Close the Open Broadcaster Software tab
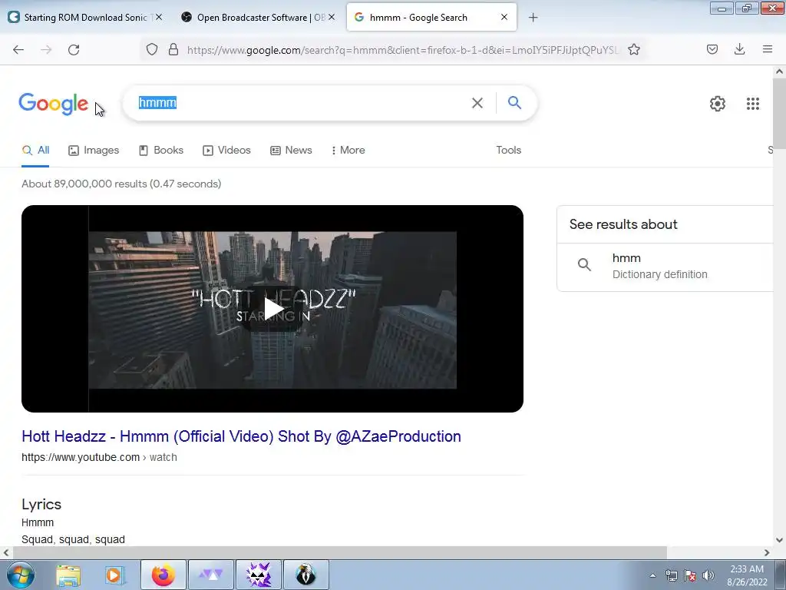This screenshot has width=786, height=590. click(x=332, y=17)
